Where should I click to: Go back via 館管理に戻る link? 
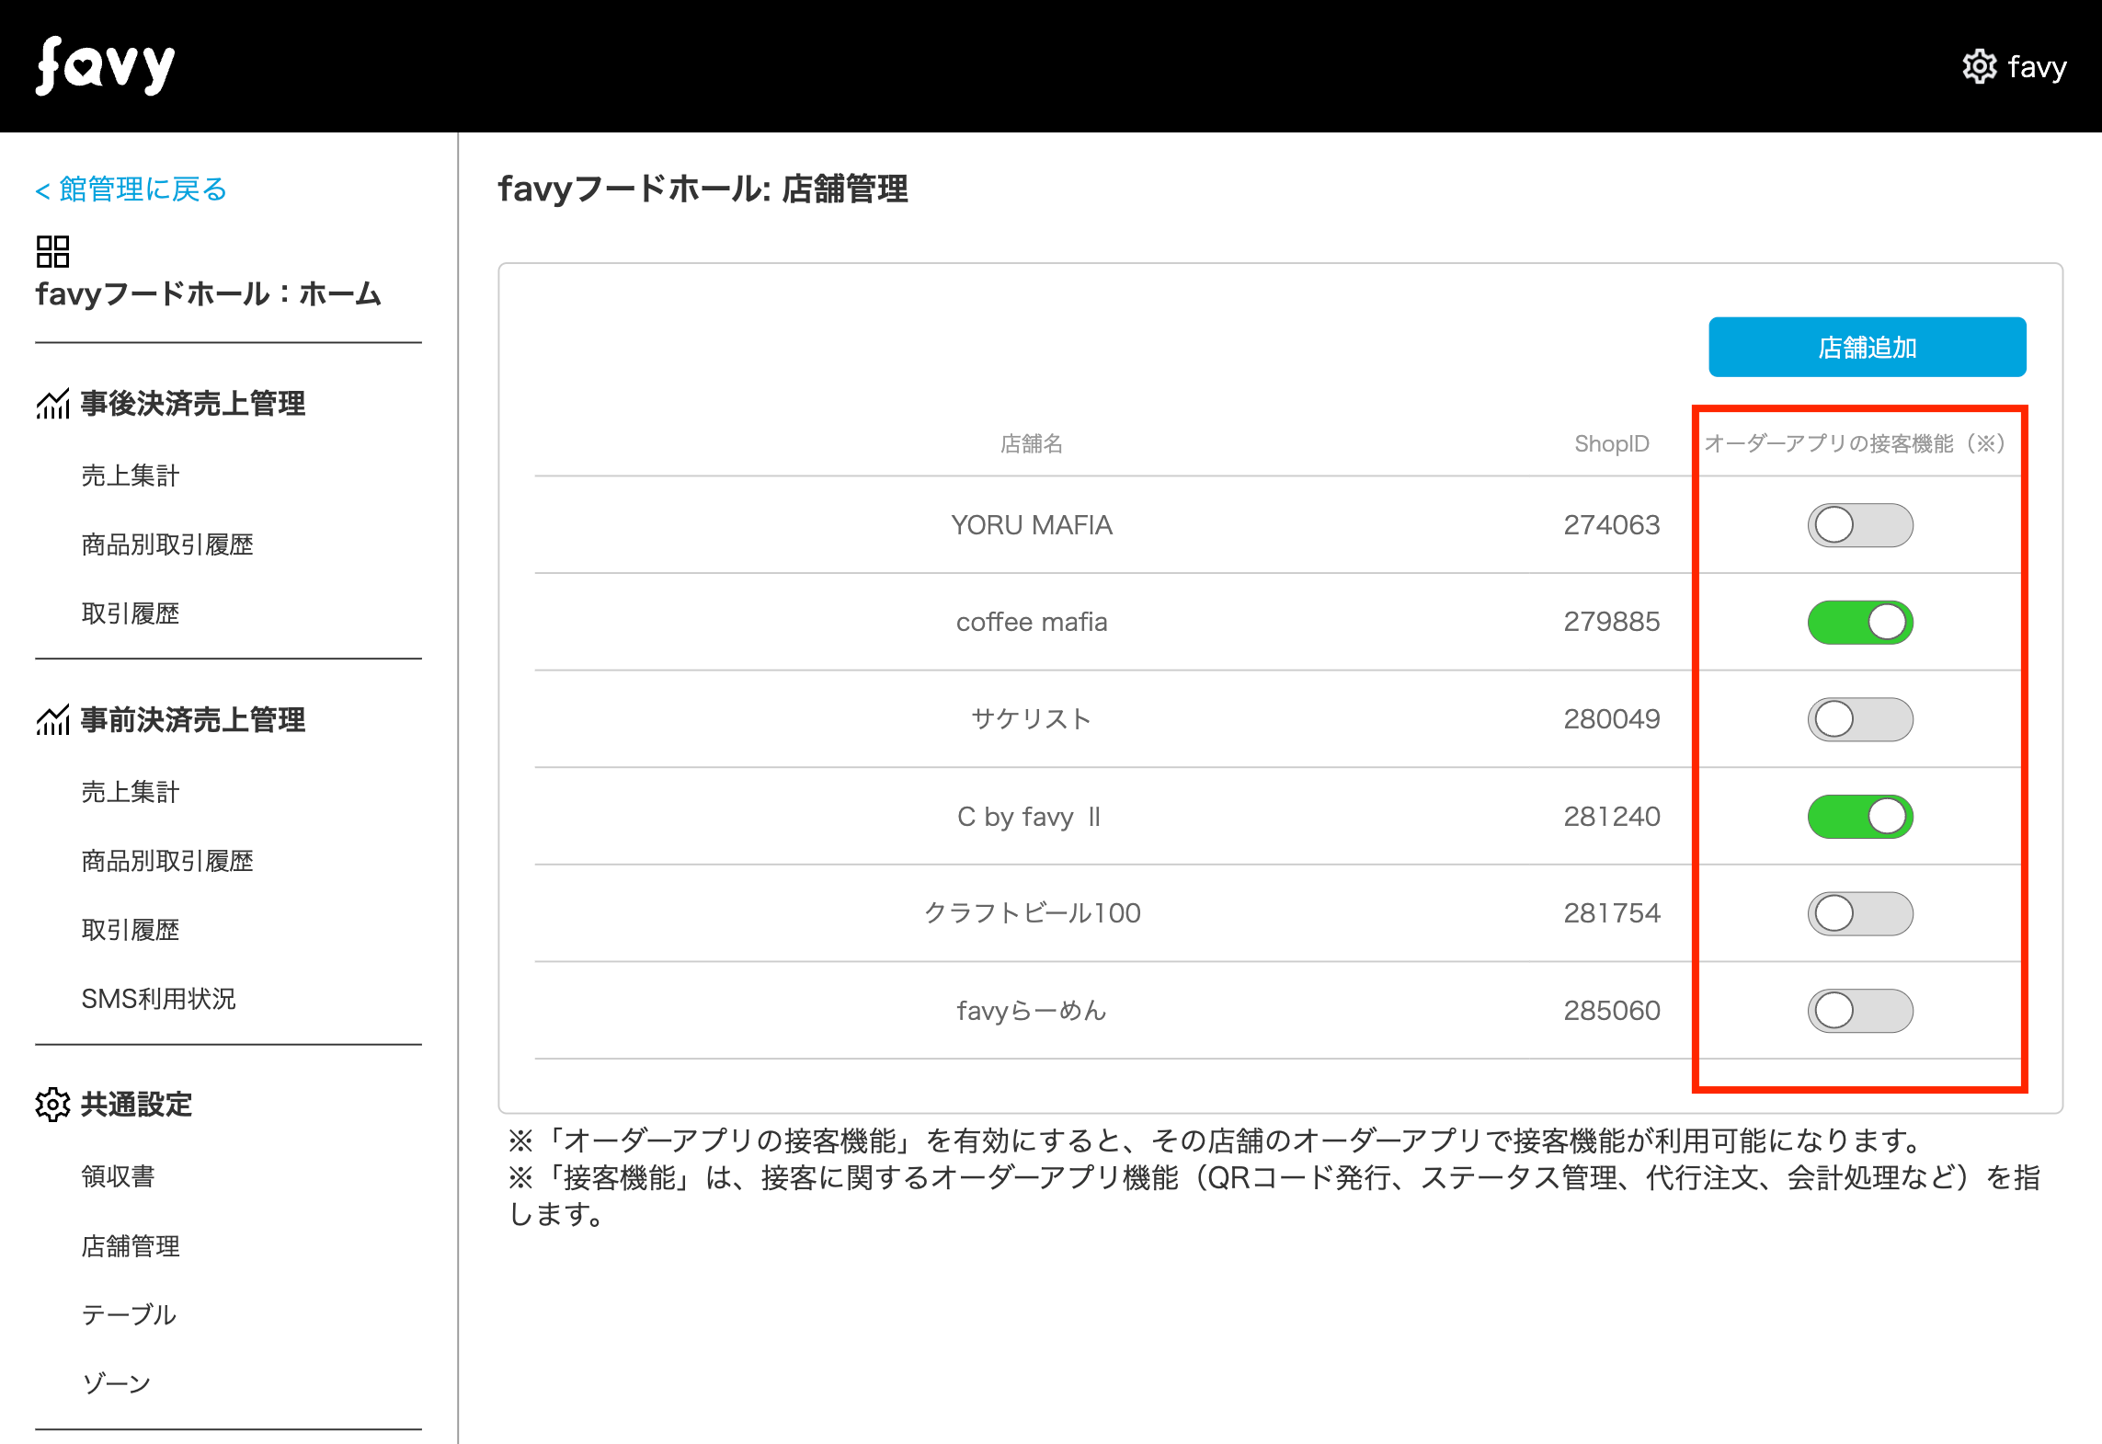click(131, 189)
